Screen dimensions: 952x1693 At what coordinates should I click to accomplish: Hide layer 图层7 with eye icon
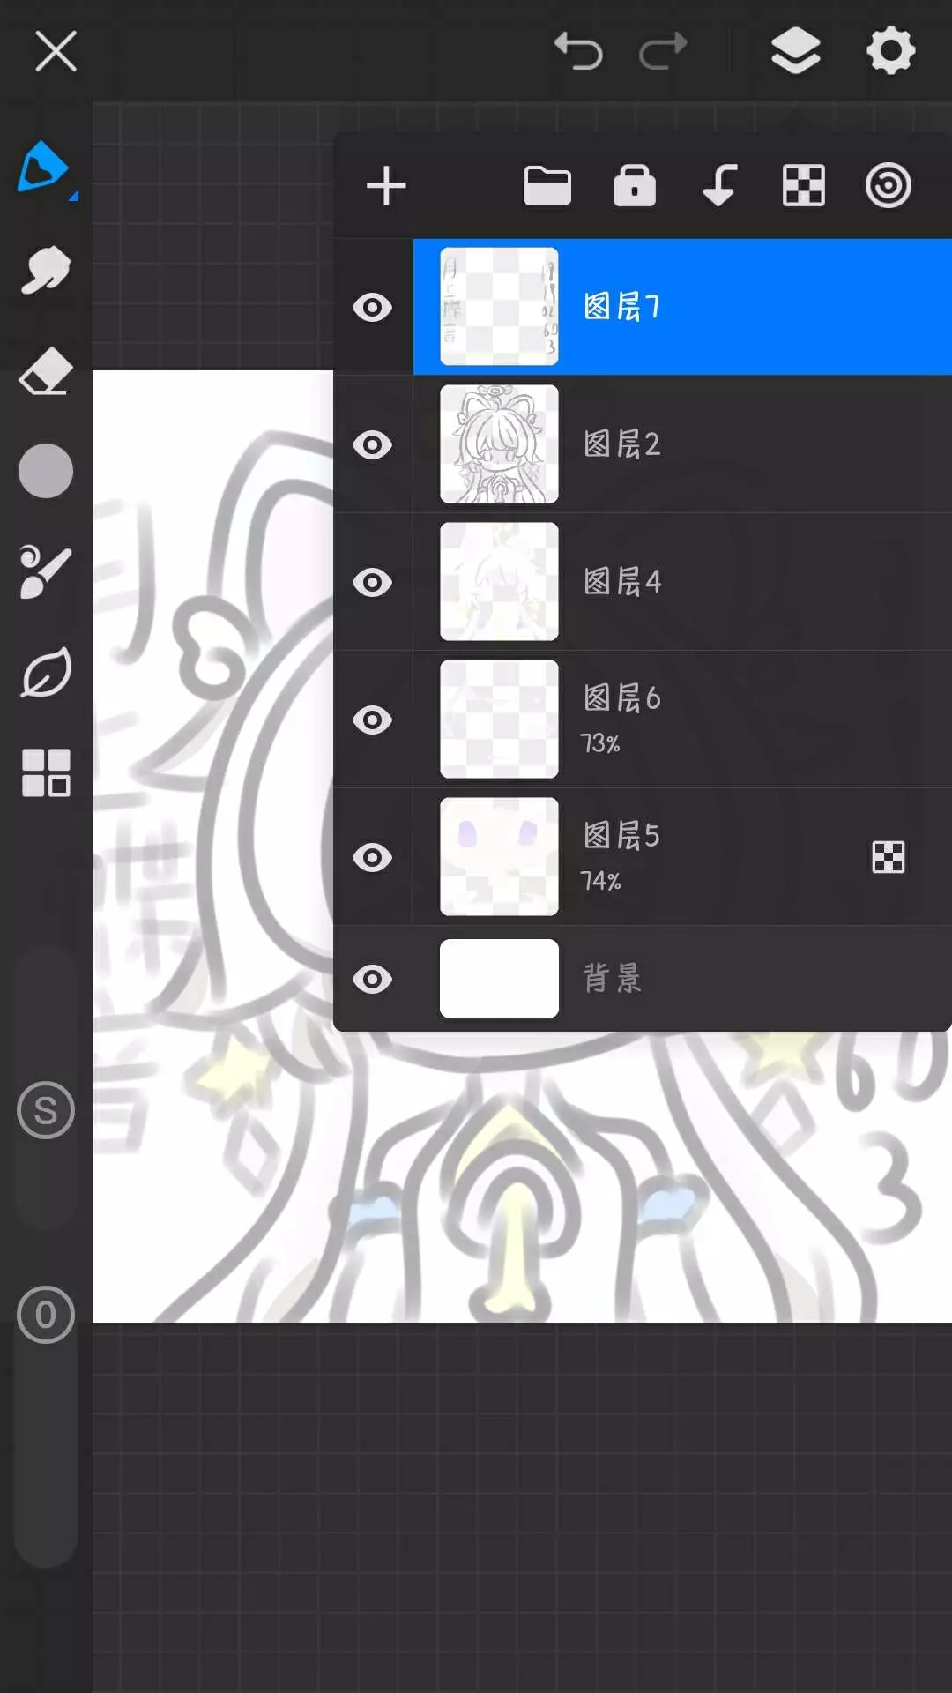[x=373, y=308]
